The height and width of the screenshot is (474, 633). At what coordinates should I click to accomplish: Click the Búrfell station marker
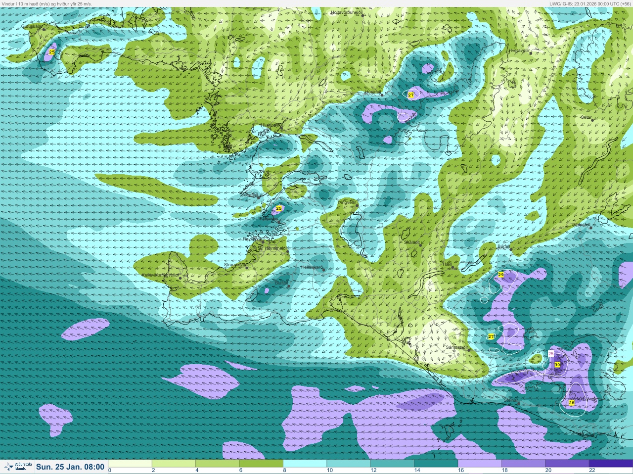pos(510,248)
